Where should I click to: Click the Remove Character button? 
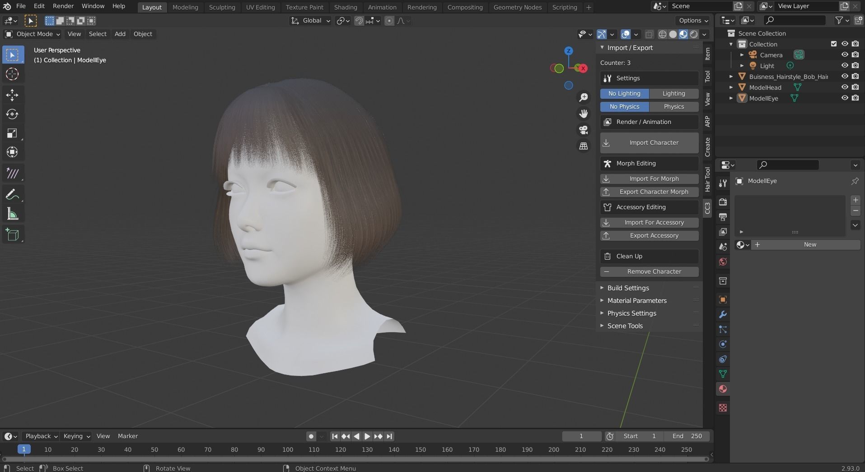click(649, 271)
